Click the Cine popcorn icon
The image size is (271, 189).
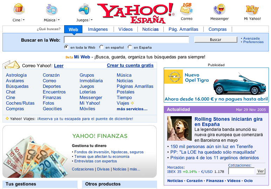tap(18, 8)
